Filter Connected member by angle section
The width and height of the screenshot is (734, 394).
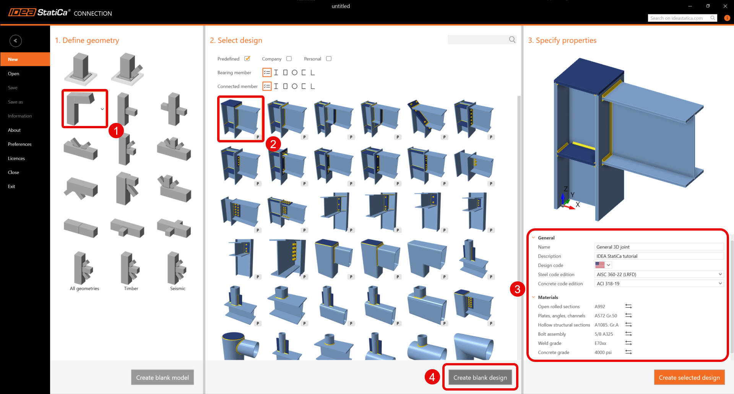[x=313, y=86]
